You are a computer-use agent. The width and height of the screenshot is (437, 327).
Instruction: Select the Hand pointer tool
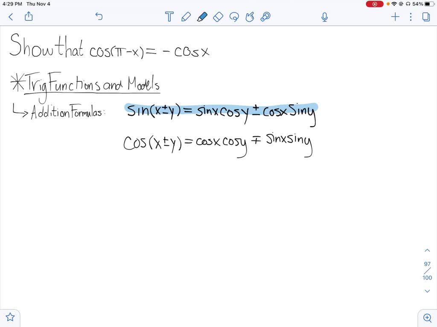click(x=250, y=17)
